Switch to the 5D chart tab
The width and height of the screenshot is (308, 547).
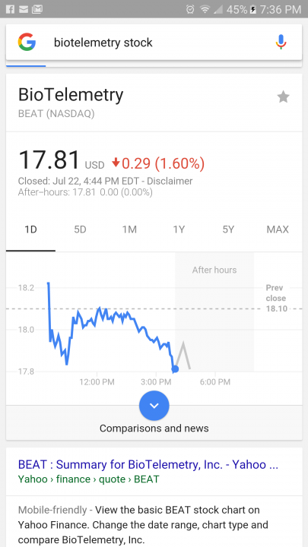[80, 229]
